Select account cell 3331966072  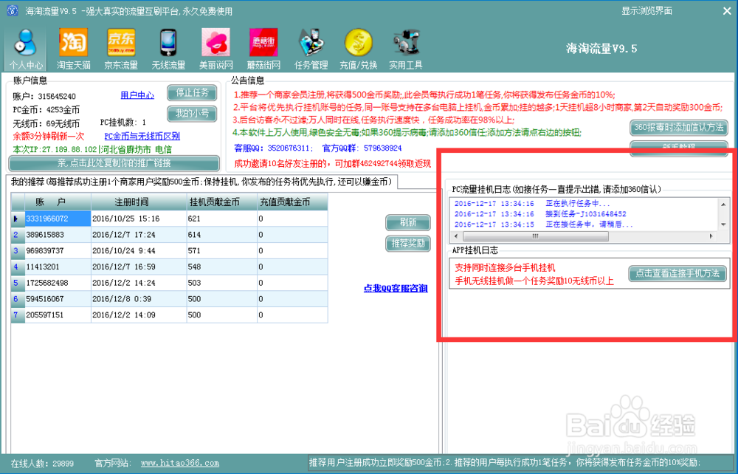(58, 219)
